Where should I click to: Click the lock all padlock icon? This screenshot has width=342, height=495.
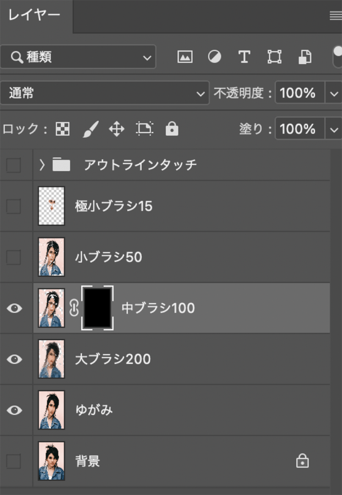172,129
